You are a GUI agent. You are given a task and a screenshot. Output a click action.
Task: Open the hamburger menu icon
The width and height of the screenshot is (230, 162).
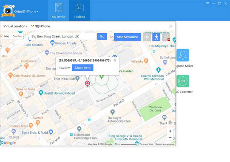tap(207, 4)
